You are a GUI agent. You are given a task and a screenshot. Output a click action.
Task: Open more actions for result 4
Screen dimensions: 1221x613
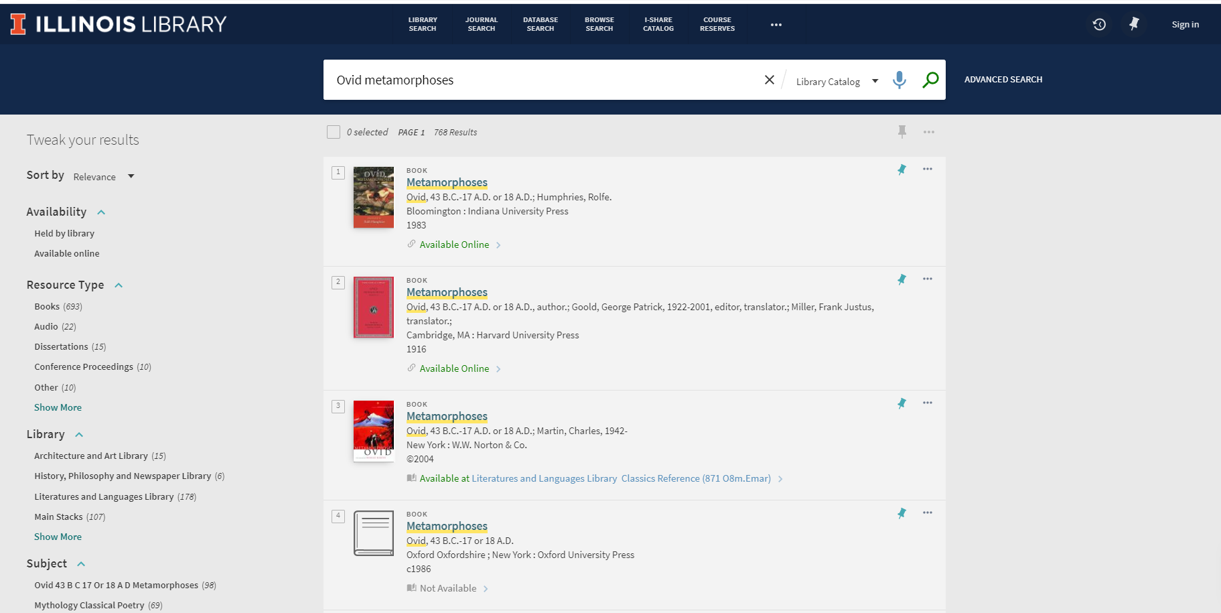pos(927,513)
